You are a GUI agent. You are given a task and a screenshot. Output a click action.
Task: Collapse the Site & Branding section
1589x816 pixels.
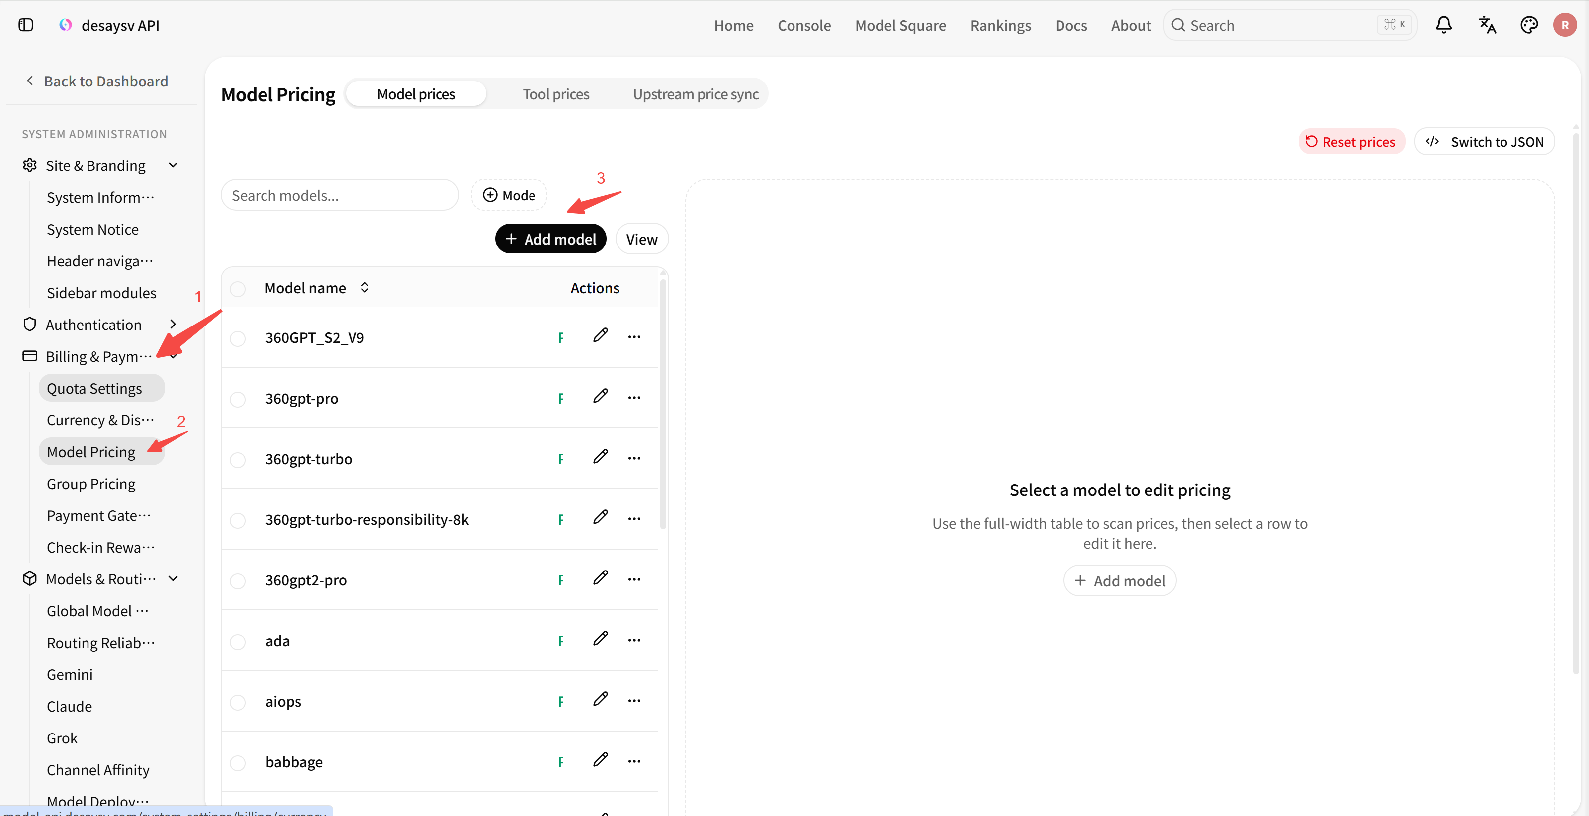pos(174,165)
